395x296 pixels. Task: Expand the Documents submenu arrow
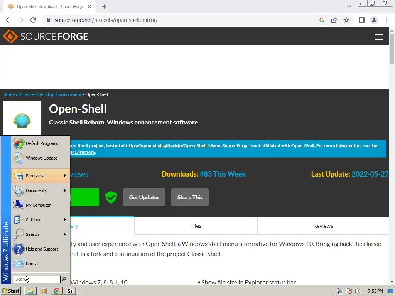click(65, 190)
